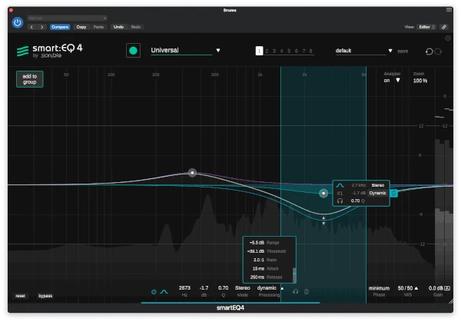The image size is (461, 322).
Task: Select state slot 4
Action: pos(281,51)
